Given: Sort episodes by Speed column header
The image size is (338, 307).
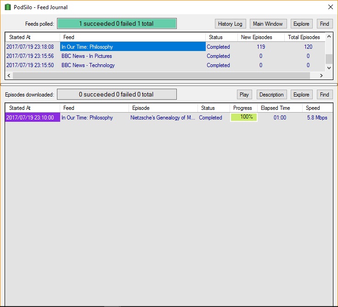Looking at the screenshot, I should pyautogui.click(x=317, y=108).
